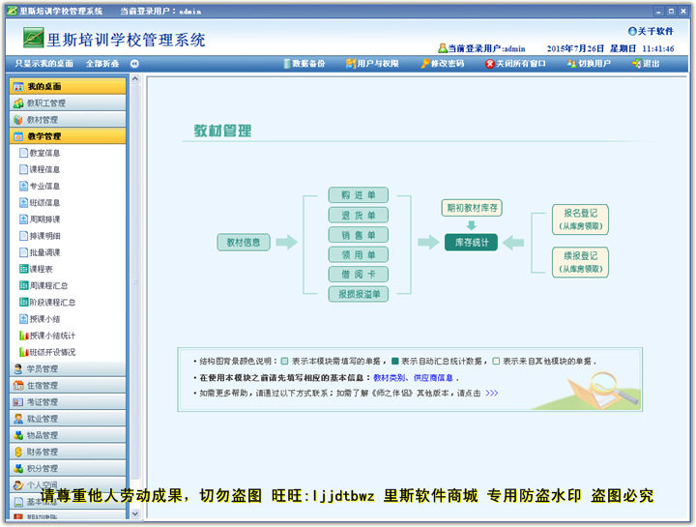
Task: Click 全部折叠 to collapse all
Action: tap(102, 64)
